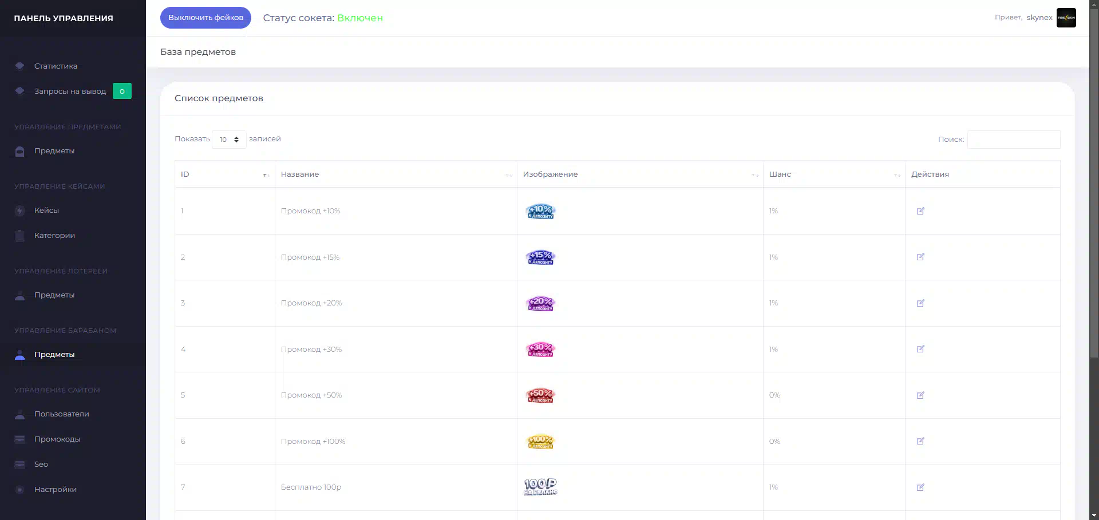Edit the Промокод +100% item
This screenshot has height=520, width=1099.
pos(920,441)
